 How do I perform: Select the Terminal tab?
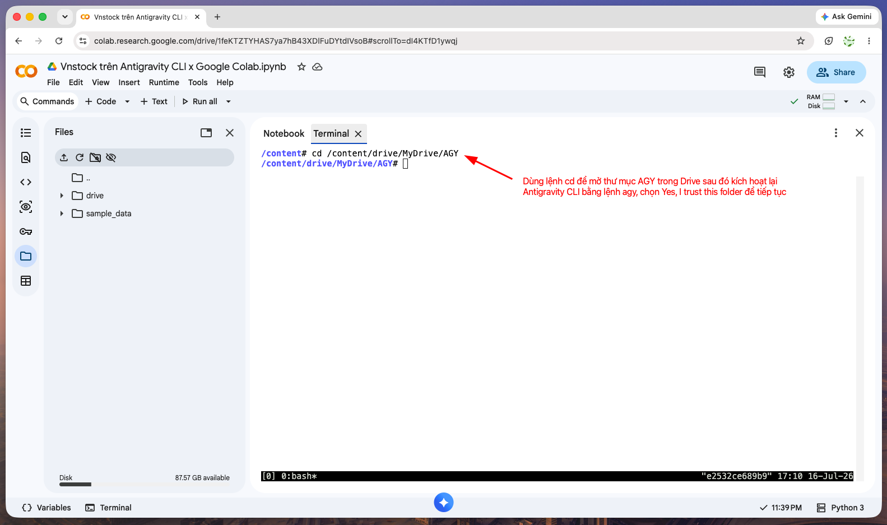point(331,133)
